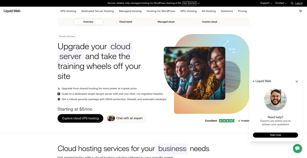Image resolution: width=307 pixels, height=158 pixels.
Task: Click the green chat bubble launcher
Action: (297, 148)
